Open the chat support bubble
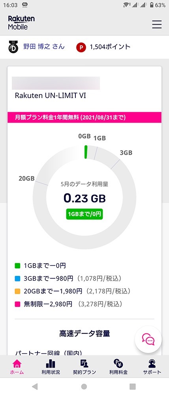 click(x=148, y=339)
